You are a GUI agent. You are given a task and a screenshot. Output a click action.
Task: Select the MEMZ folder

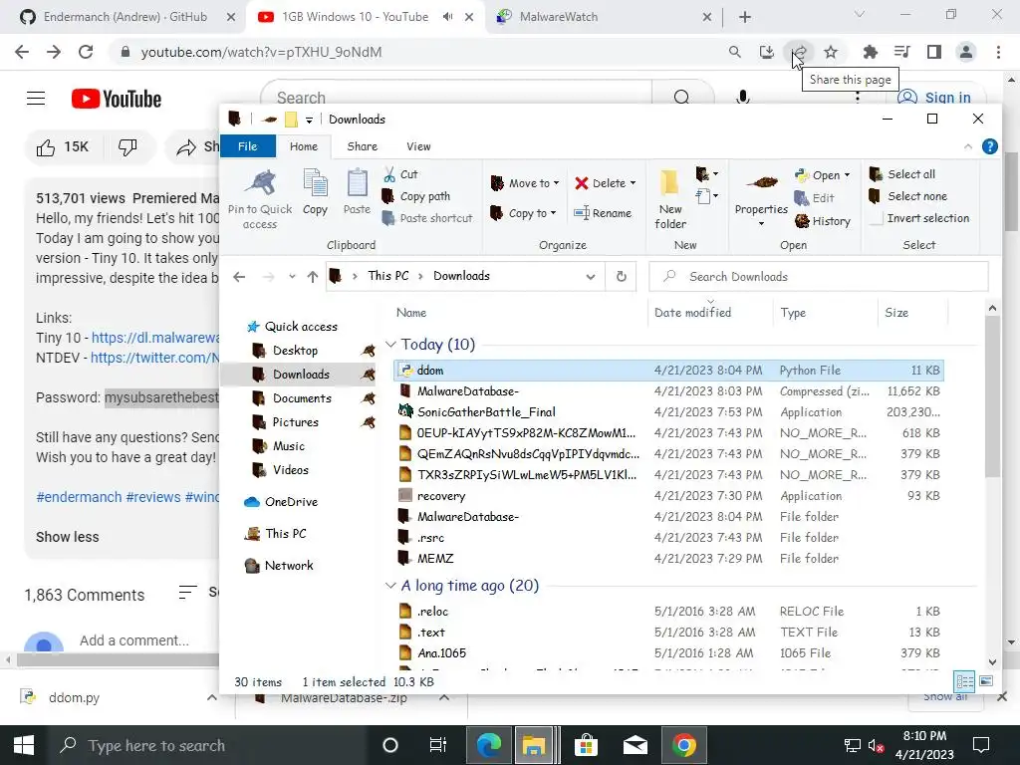point(435,559)
